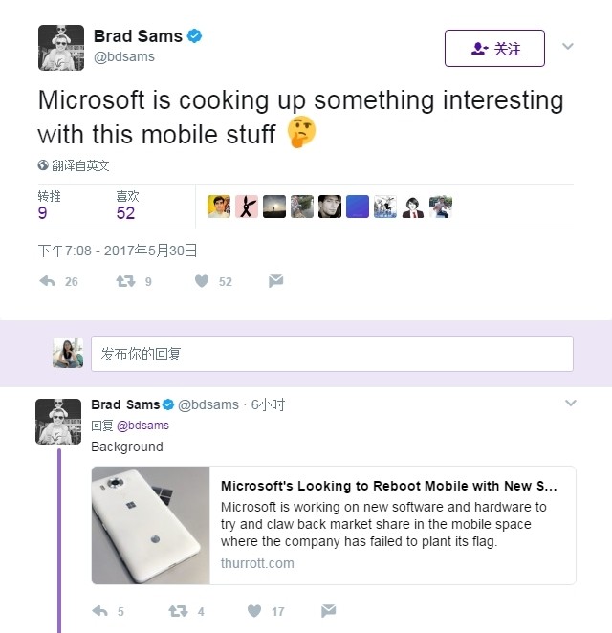Share Background tweet via message icon
Screen dimensions: 612x633
pyautogui.click(x=328, y=610)
